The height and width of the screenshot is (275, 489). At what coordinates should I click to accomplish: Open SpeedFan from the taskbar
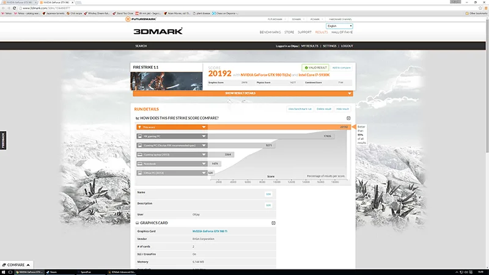click(84, 272)
